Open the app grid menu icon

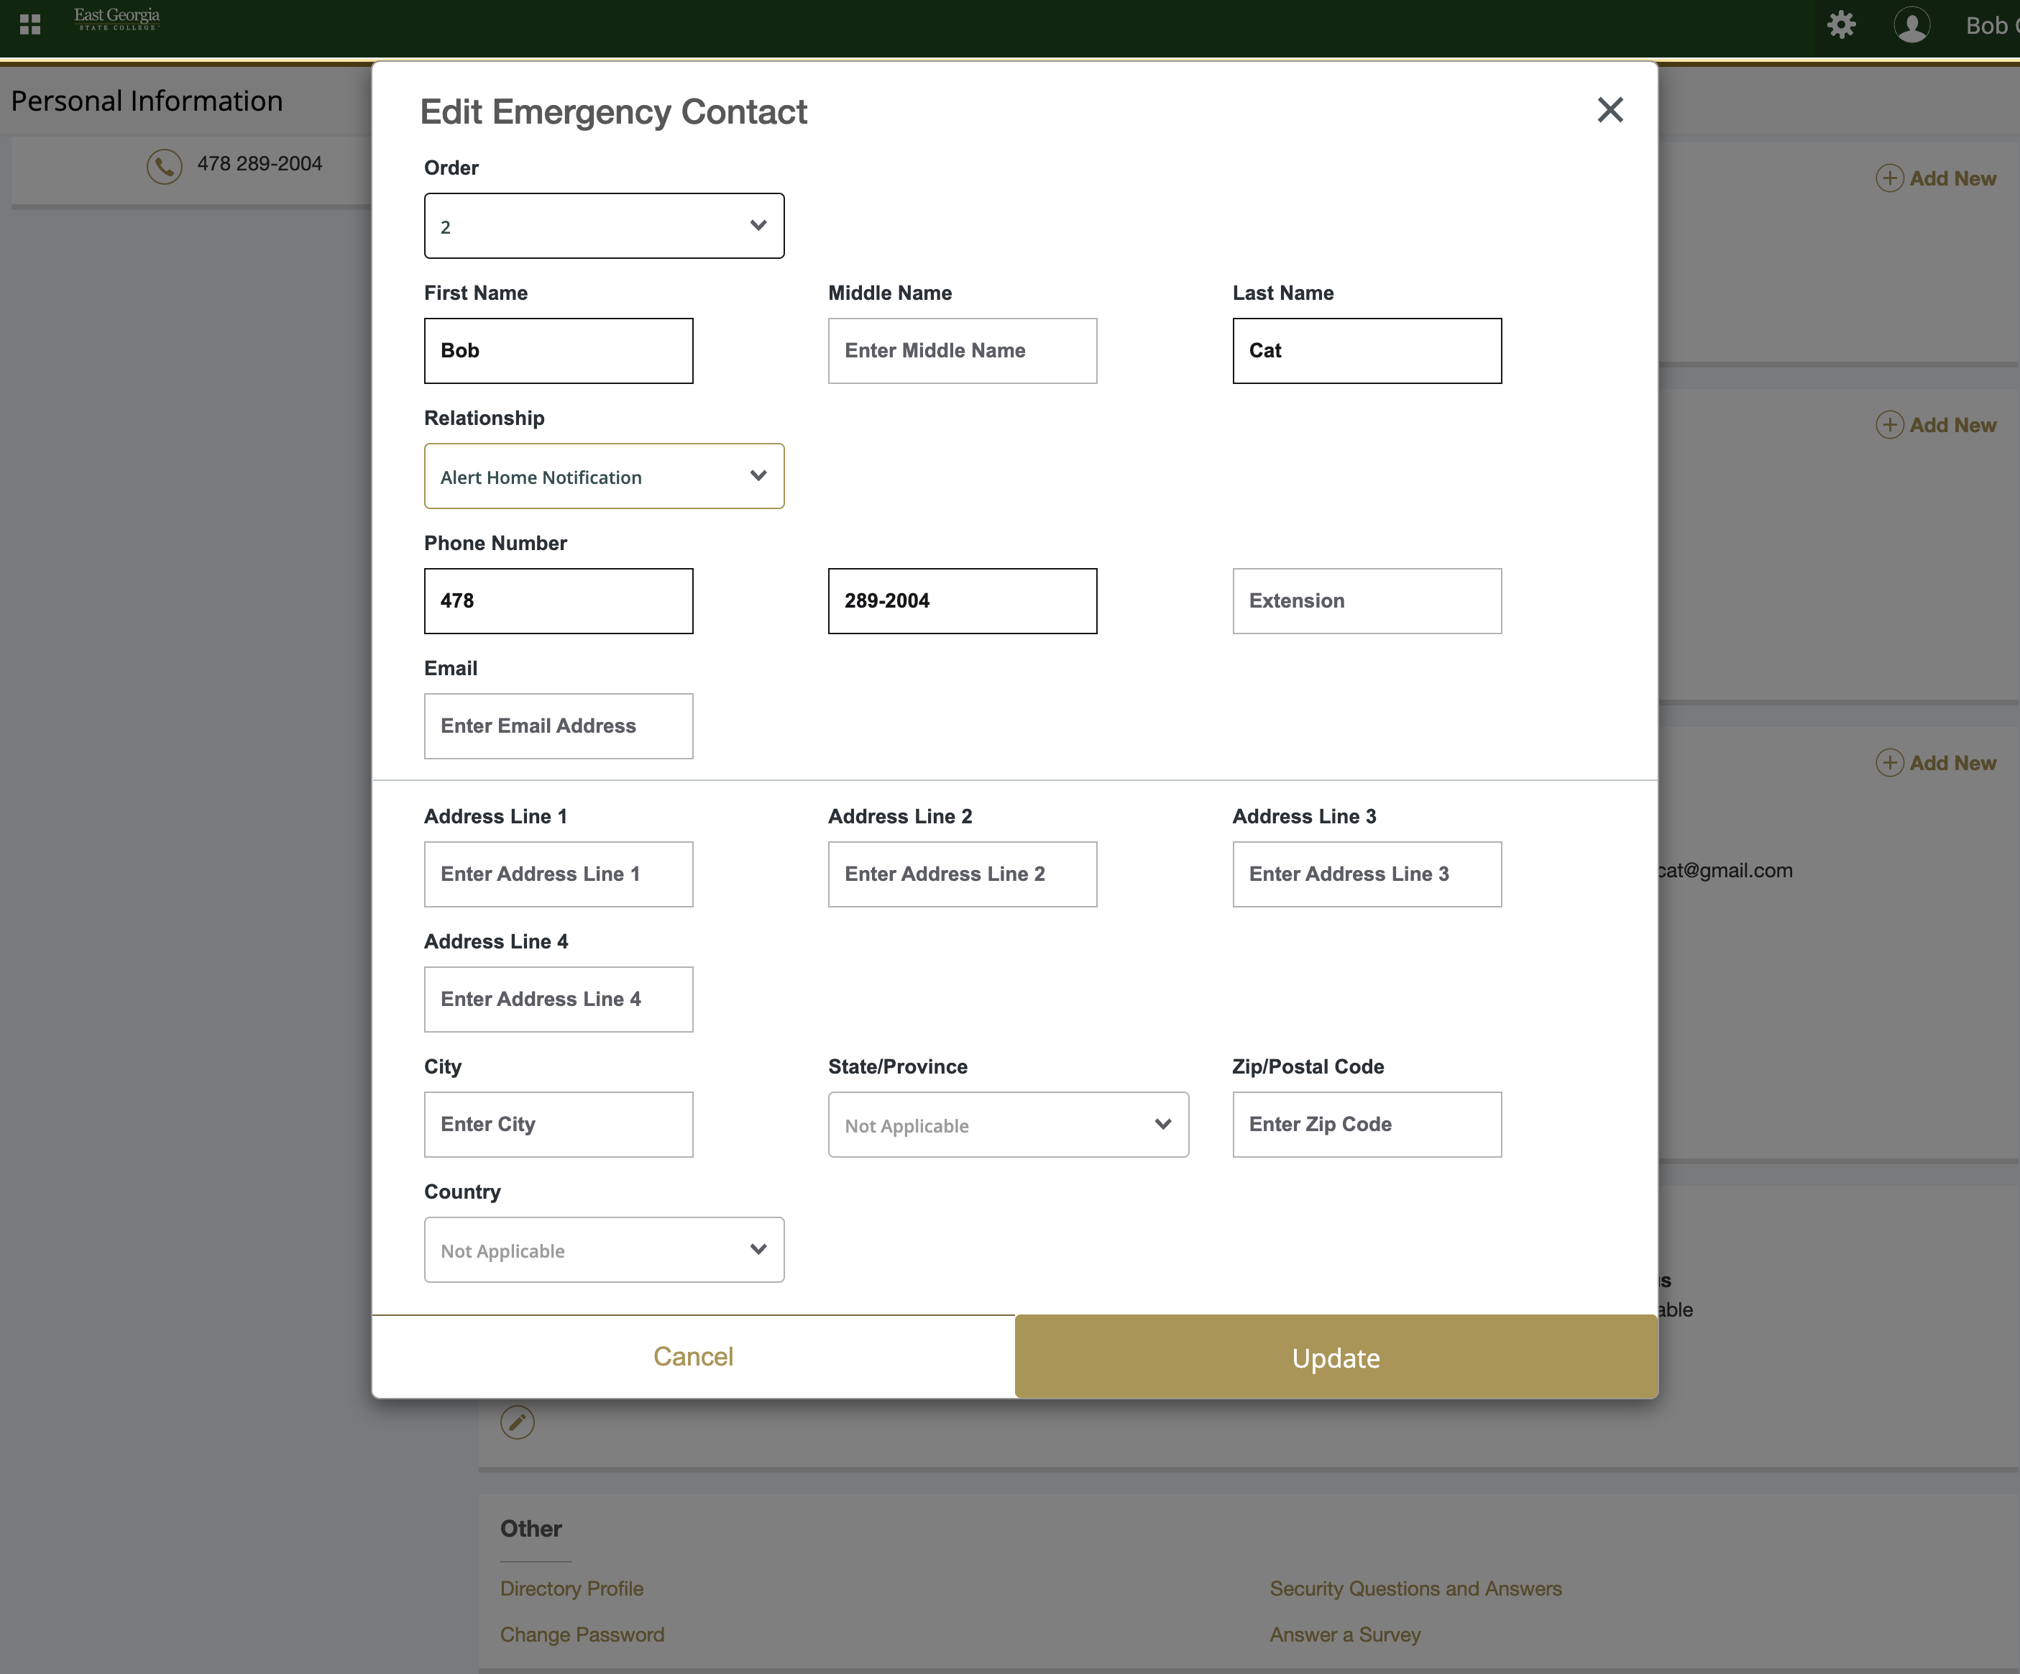tap(29, 24)
